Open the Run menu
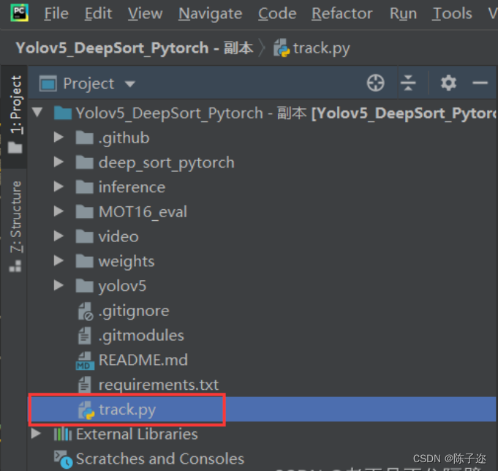 [403, 13]
